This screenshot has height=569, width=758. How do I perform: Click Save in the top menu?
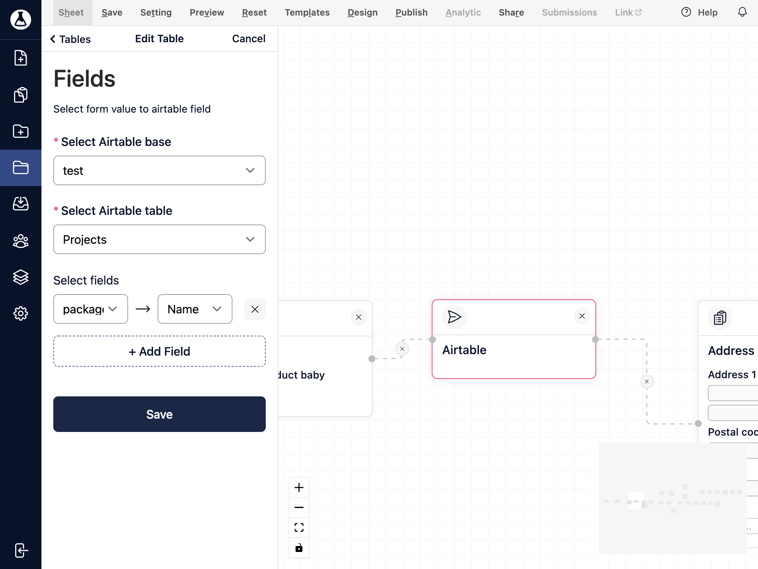pos(112,13)
